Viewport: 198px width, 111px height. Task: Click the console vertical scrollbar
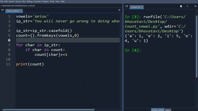pyautogui.click(x=196, y=47)
